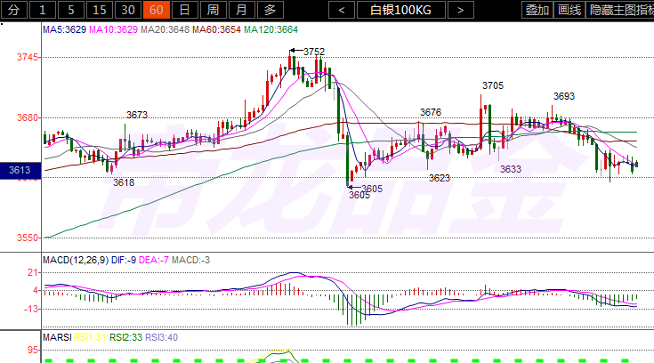
Task: Select the 30-minute chart period
Action: pos(127,11)
